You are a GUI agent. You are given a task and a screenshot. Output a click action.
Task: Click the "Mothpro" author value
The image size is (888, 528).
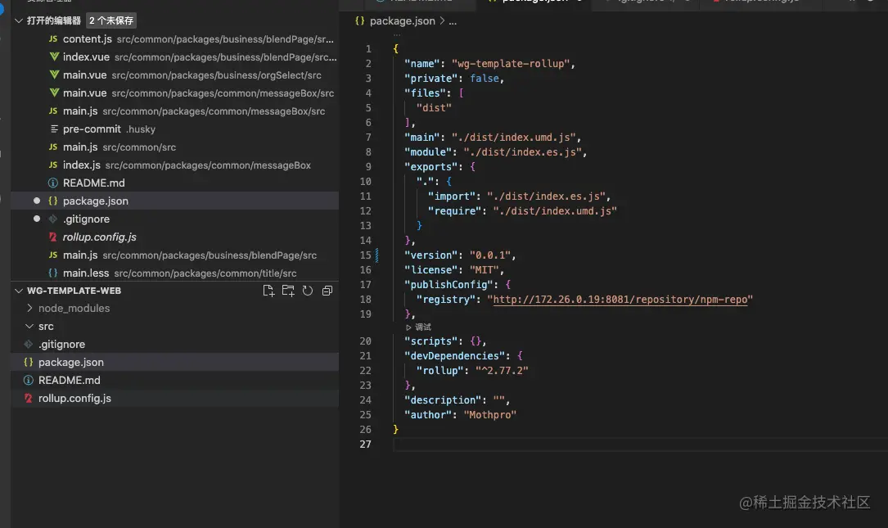[490, 415]
